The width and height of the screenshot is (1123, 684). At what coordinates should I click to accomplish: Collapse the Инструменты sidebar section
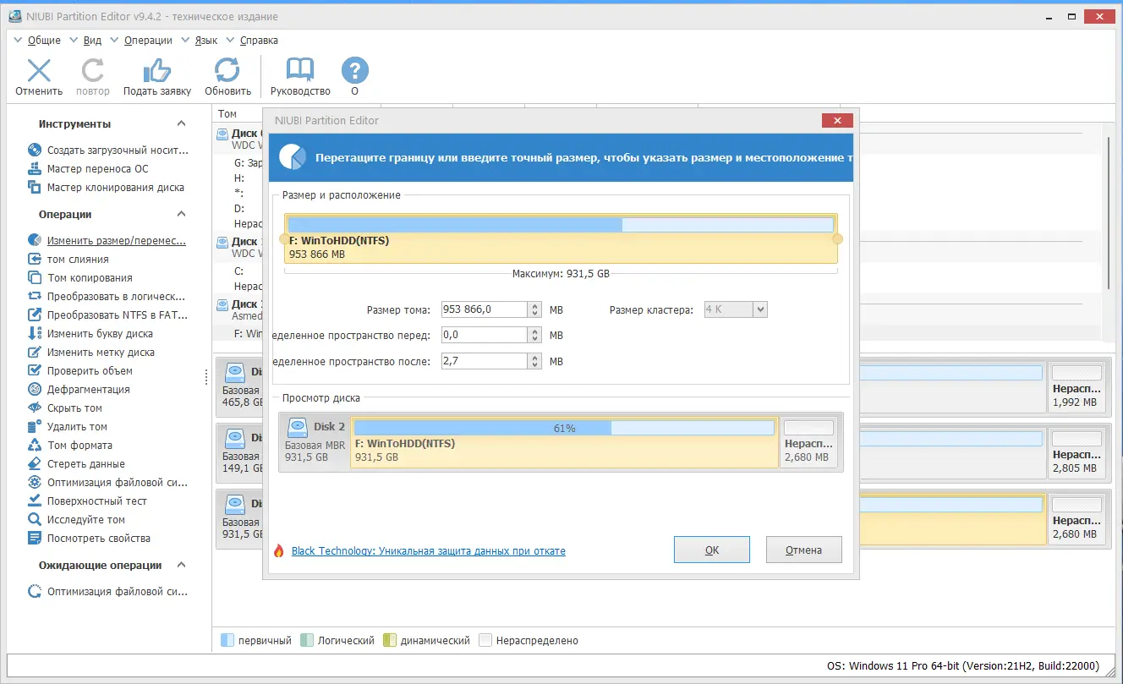click(x=181, y=124)
